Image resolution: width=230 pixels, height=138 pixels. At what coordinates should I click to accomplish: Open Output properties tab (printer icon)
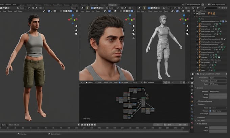pos(192,86)
